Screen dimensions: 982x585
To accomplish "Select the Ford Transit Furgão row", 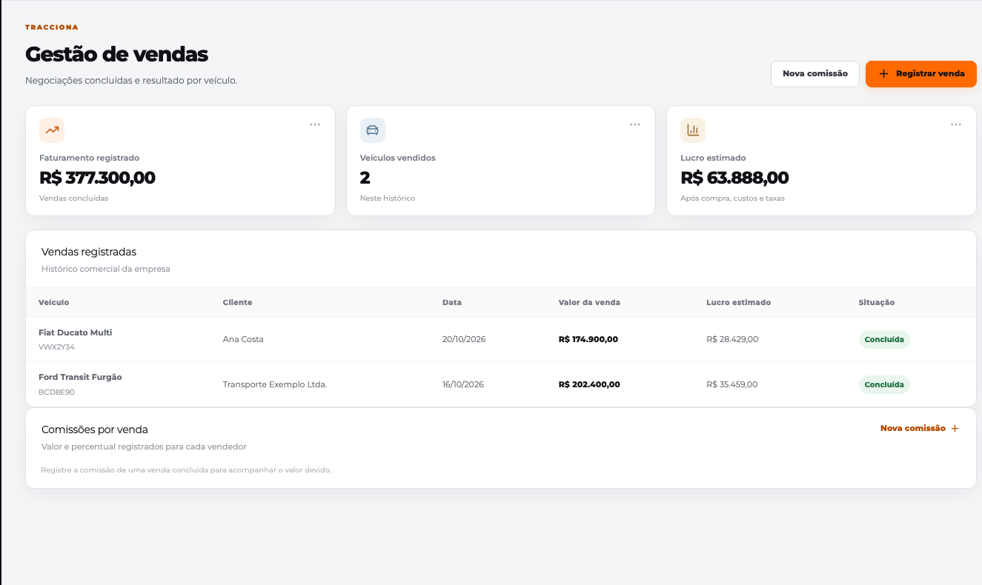I will tap(501, 384).
